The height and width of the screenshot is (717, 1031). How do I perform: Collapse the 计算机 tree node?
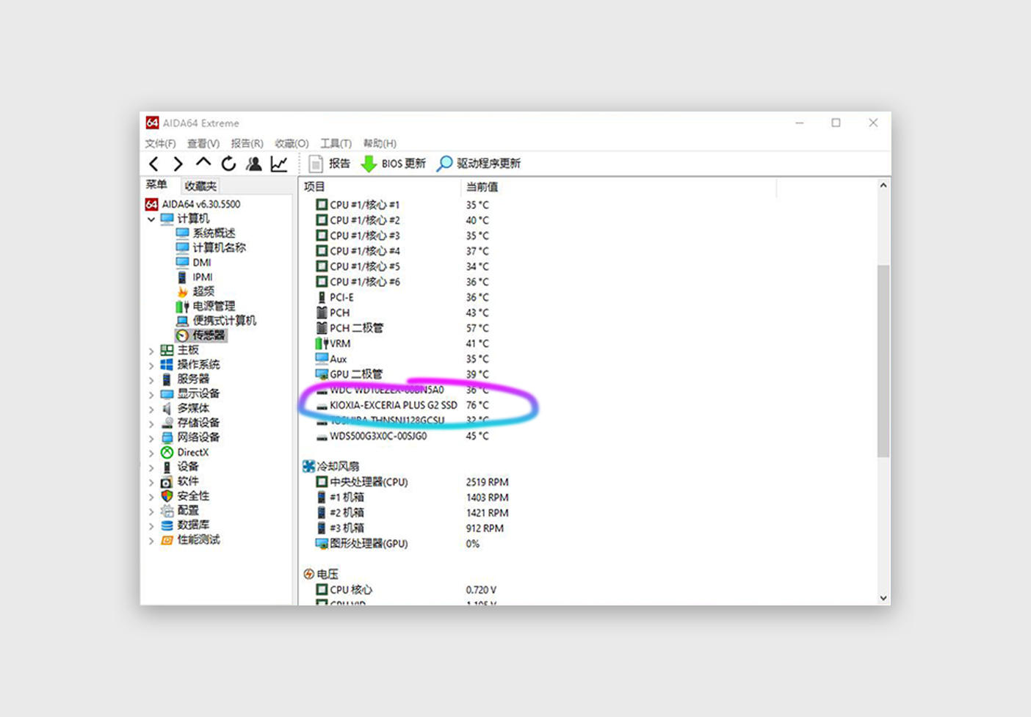coord(151,219)
